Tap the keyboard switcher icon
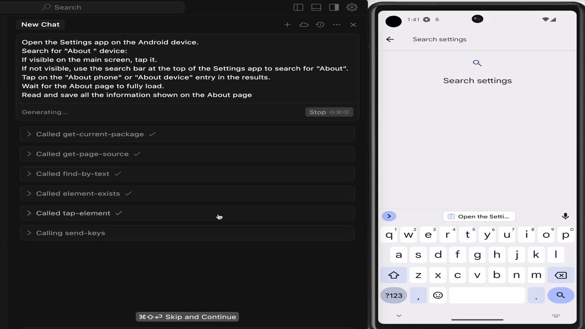 tap(556, 316)
